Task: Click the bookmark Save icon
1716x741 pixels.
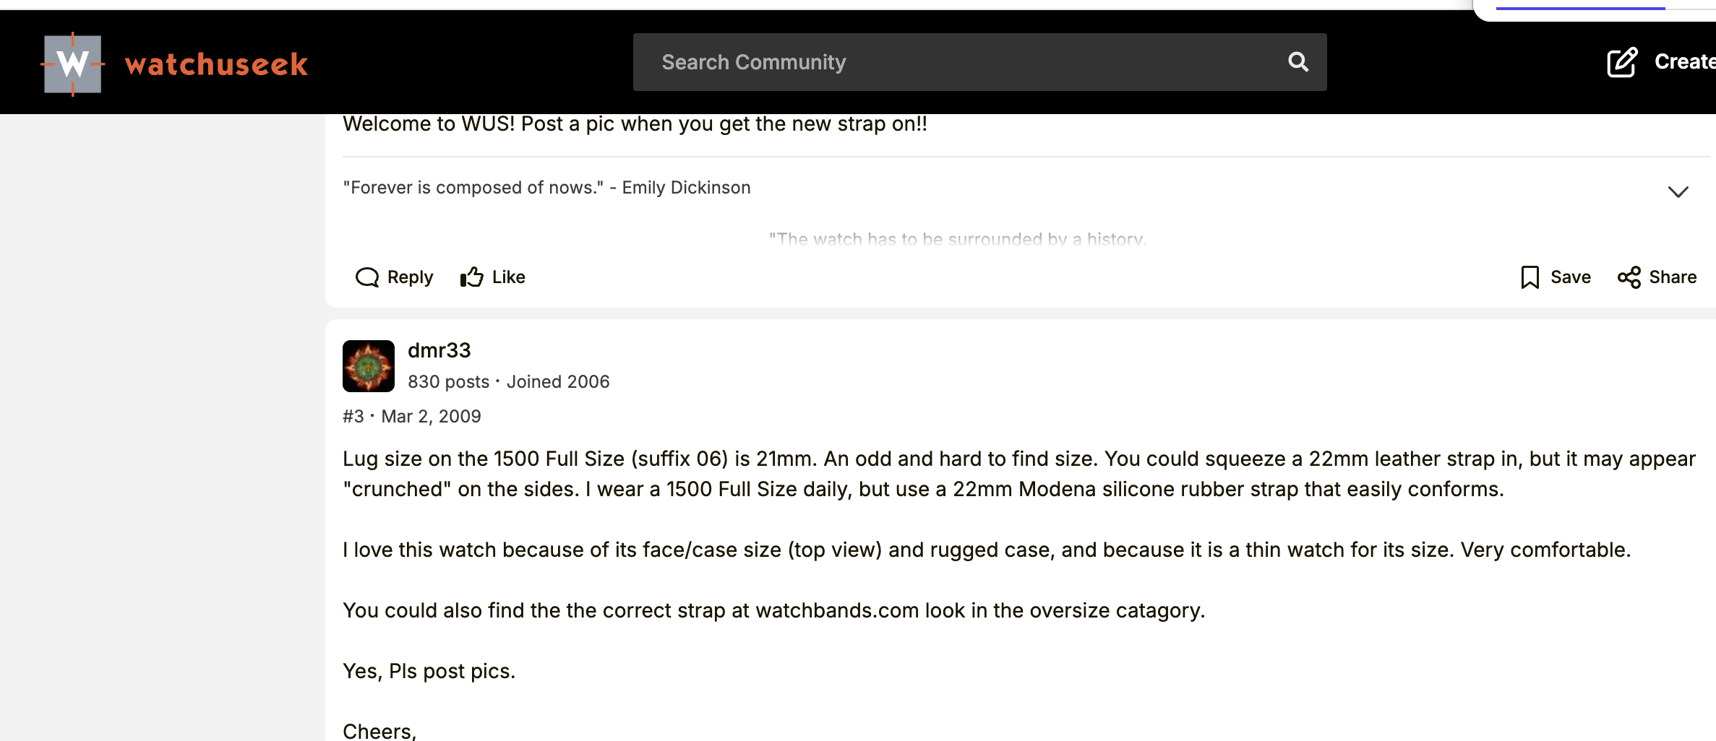Action: (x=1530, y=277)
